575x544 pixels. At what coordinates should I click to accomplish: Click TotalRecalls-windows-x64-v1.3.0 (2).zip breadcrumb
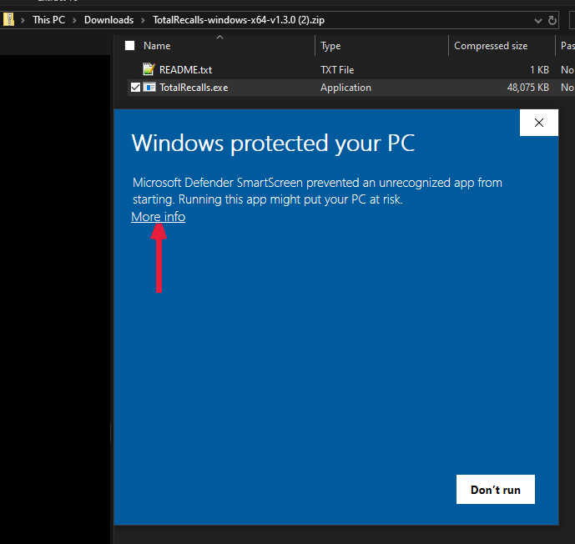[239, 20]
